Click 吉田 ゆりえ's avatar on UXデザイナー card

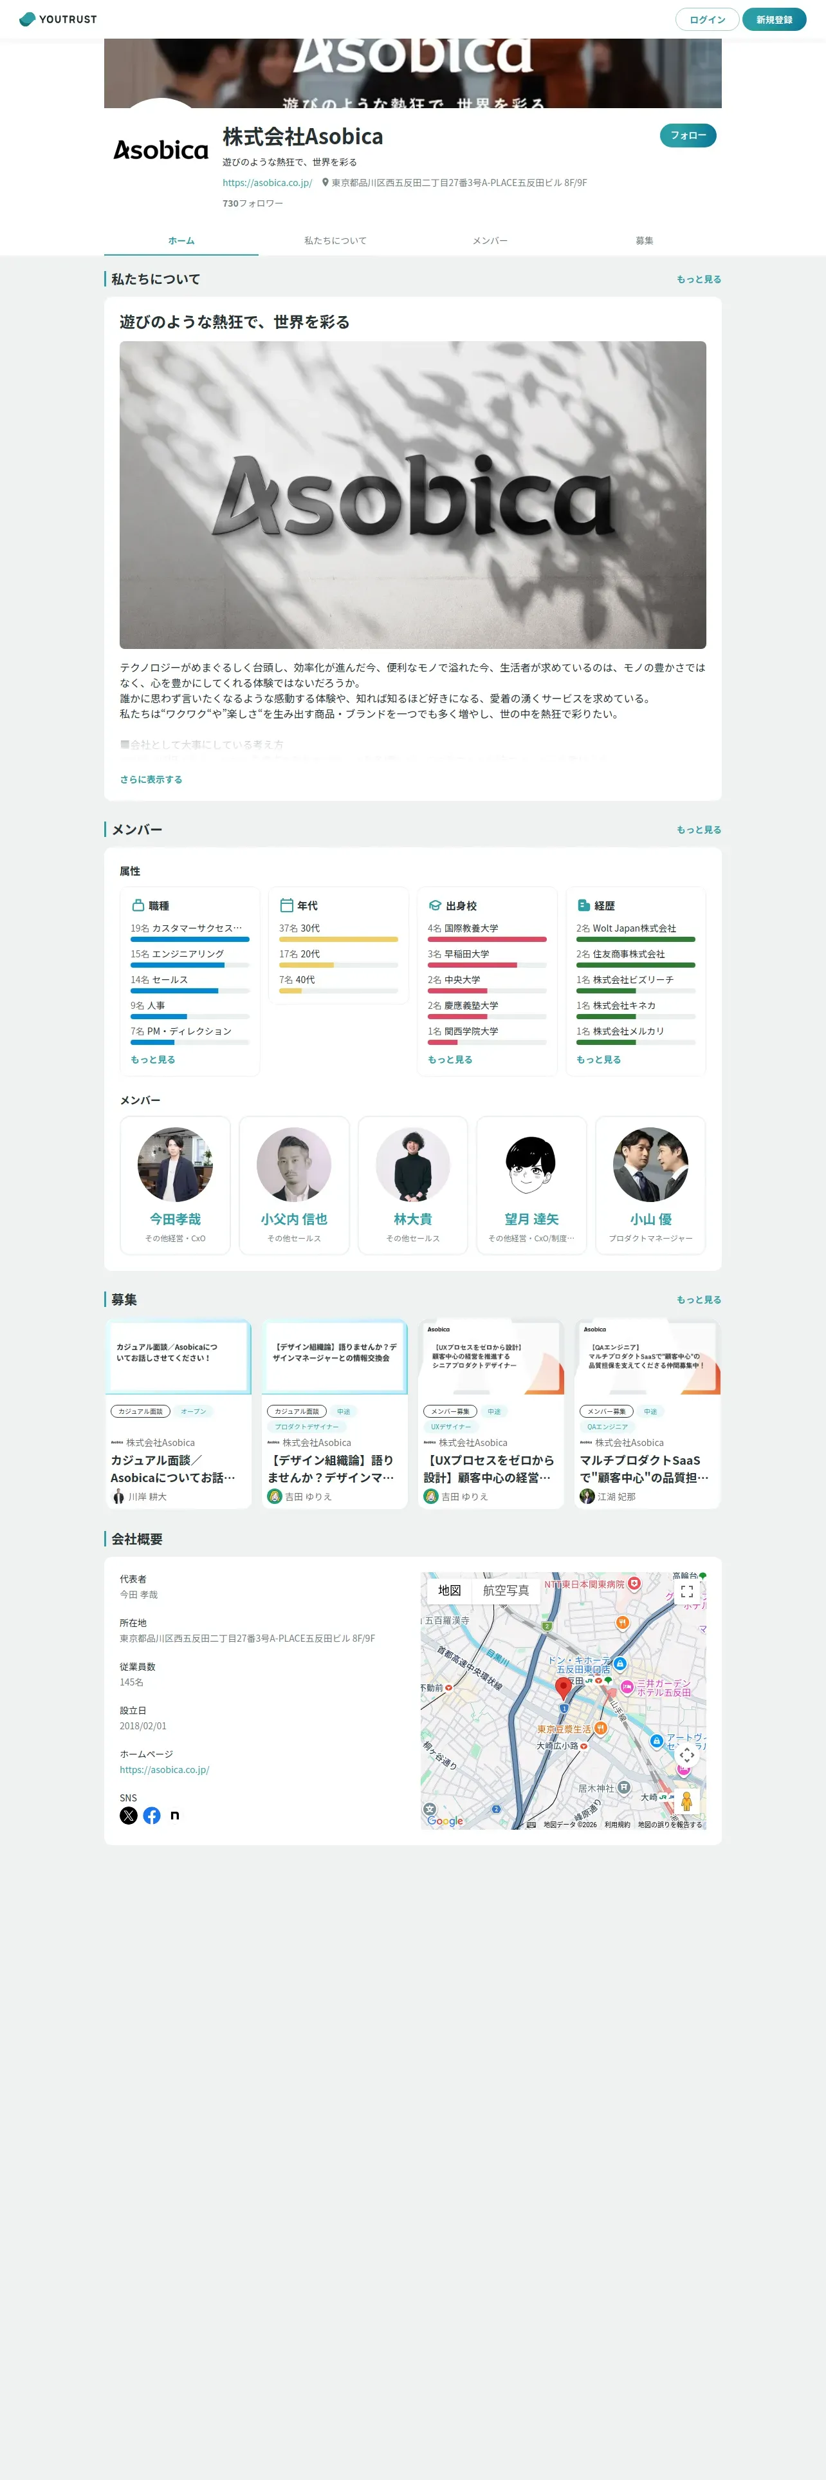click(x=431, y=1496)
